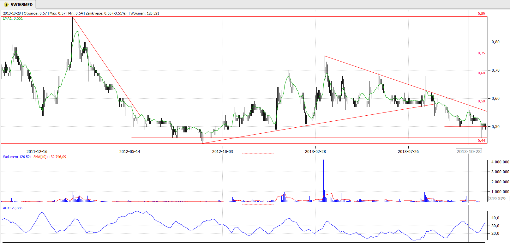Click the 20,0 ADX axis label
The width and height of the screenshot is (510, 243).
coord(495,233)
